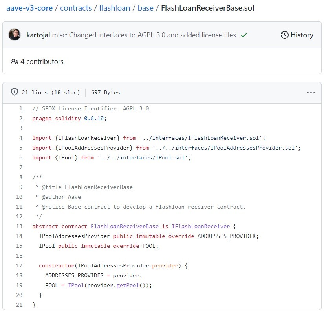Click the History clock icon
This screenshot has width=324, height=313.
click(x=284, y=35)
